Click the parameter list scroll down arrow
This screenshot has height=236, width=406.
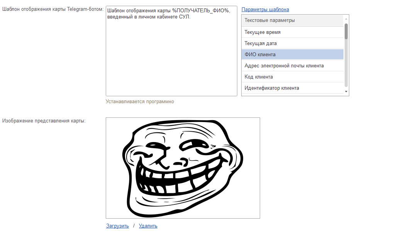[x=346, y=92]
